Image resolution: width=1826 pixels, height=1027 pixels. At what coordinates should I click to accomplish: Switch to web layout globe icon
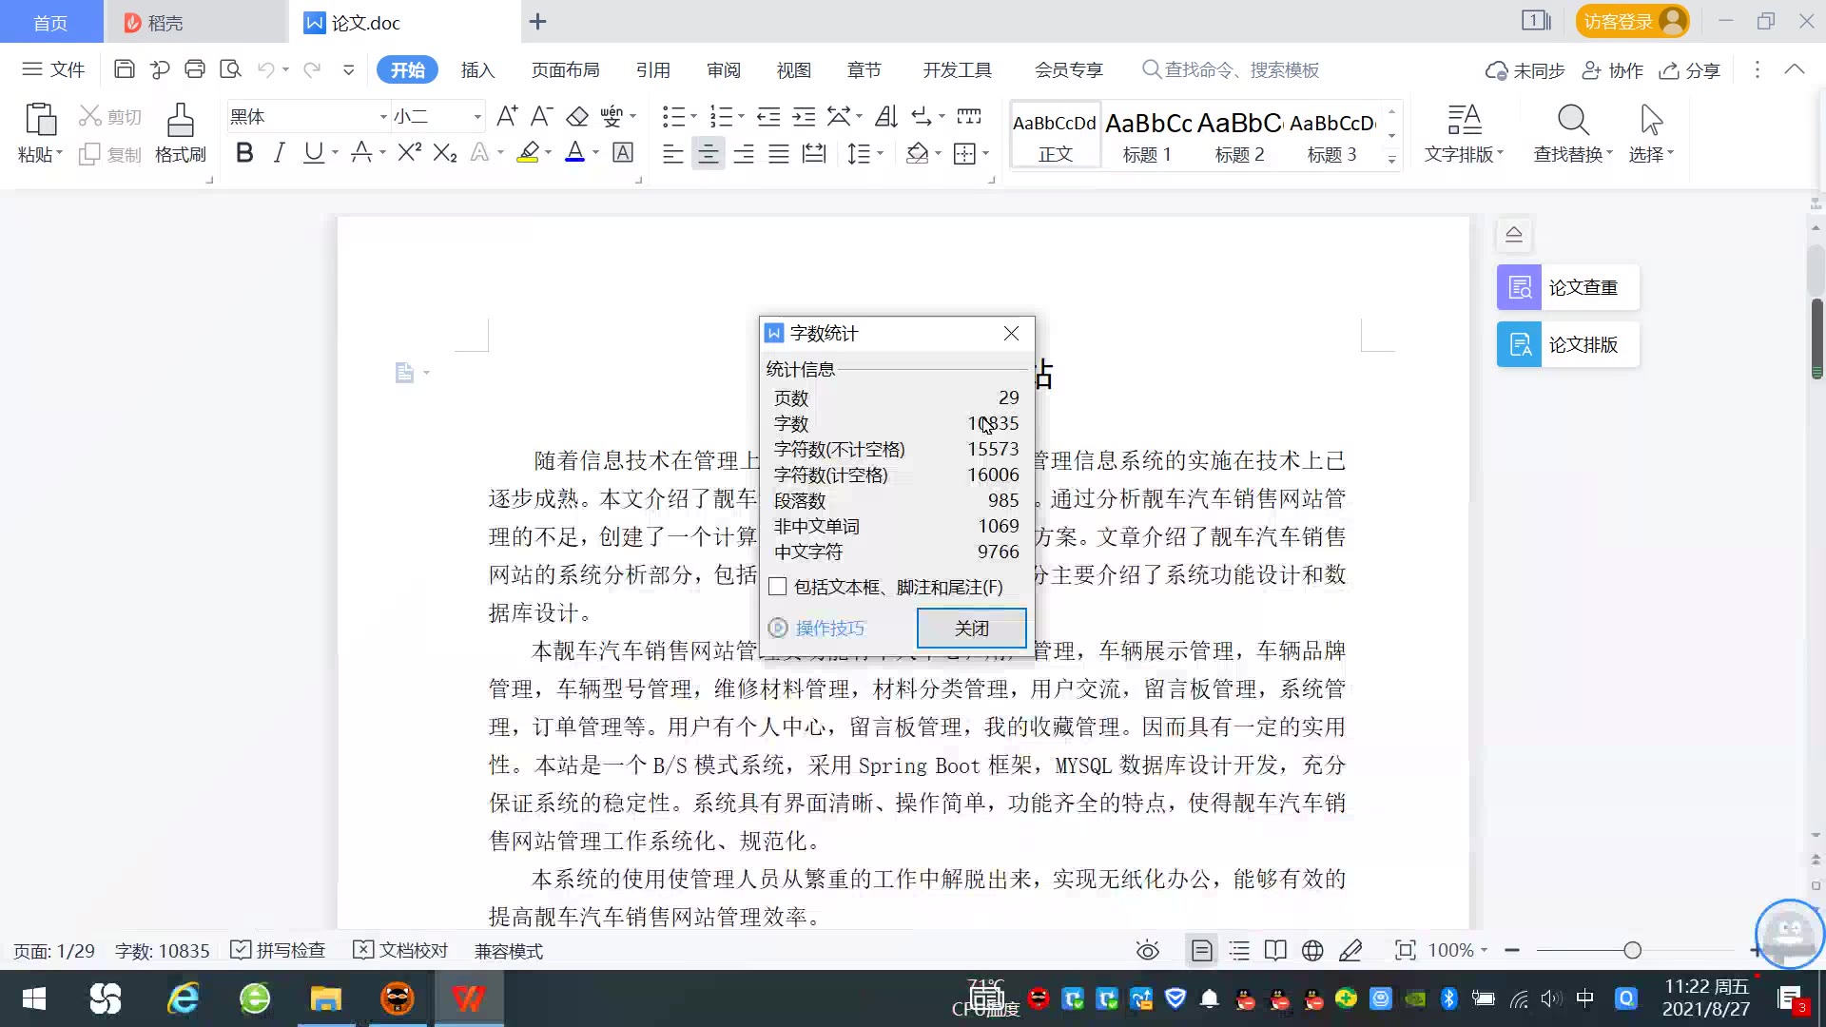[x=1312, y=950]
